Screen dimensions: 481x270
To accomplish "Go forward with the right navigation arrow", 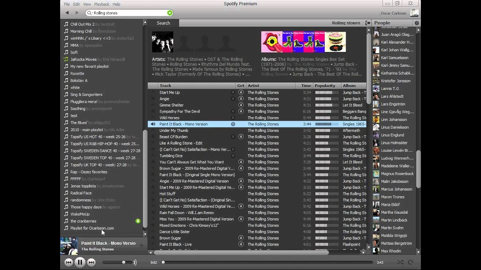I will (77, 13).
